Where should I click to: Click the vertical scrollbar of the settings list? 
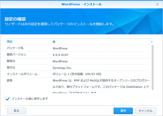(x=153, y=67)
